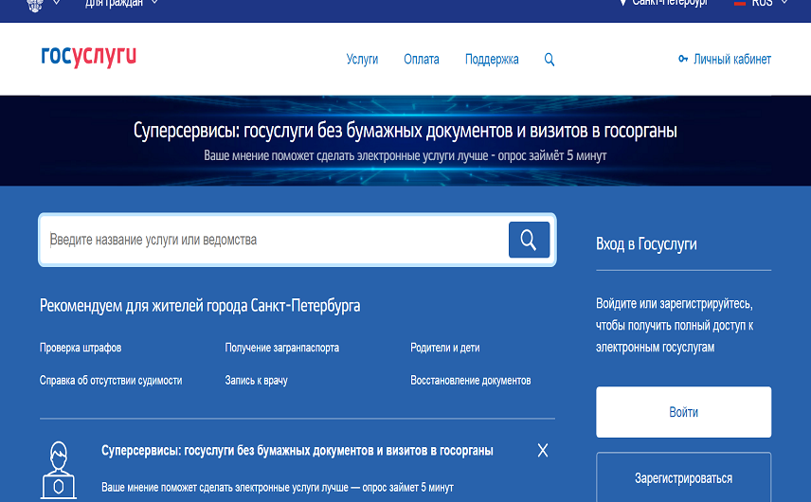811x502 pixels.
Task: Expand the chevron next to the emblem
Action: click(x=57, y=3)
